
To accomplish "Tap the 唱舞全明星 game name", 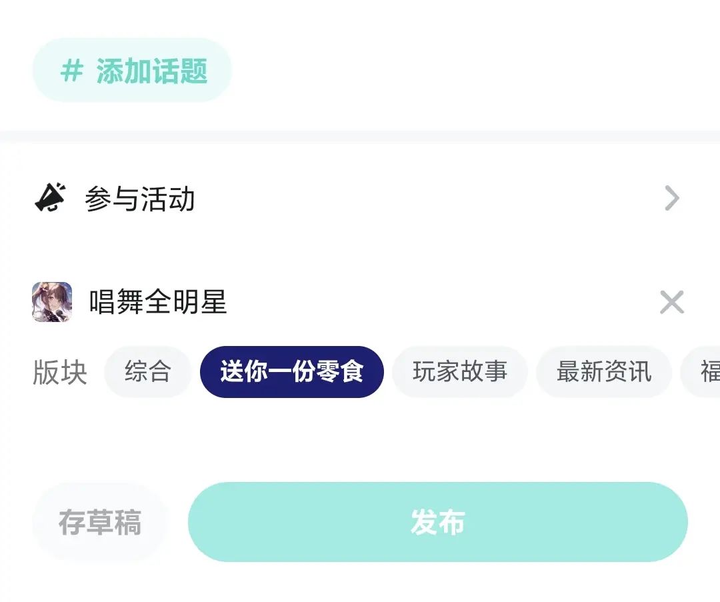I will 158,303.
